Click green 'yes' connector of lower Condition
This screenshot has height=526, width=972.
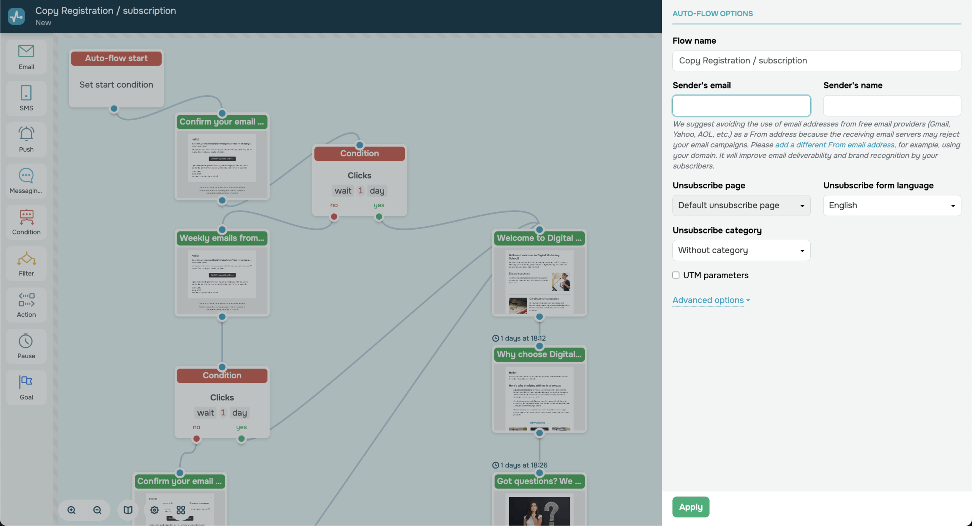point(241,439)
